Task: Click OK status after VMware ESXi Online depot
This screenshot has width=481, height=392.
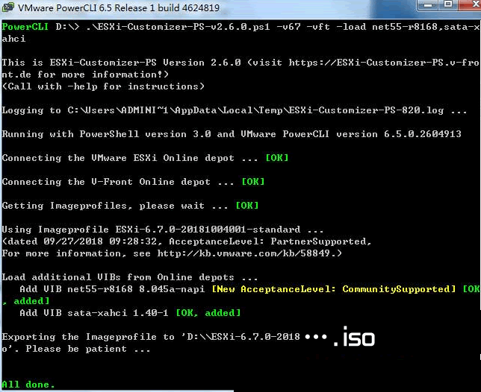Action: click(277, 158)
